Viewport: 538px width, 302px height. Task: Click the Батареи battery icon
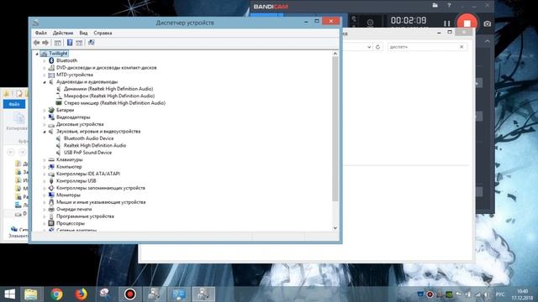coord(51,110)
